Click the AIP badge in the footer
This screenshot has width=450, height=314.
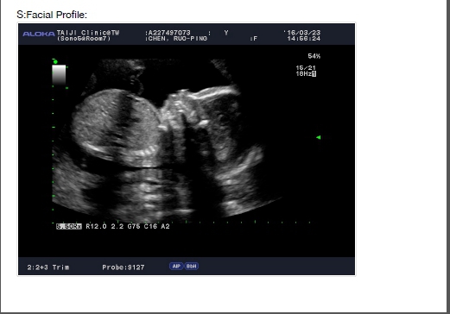click(x=176, y=266)
